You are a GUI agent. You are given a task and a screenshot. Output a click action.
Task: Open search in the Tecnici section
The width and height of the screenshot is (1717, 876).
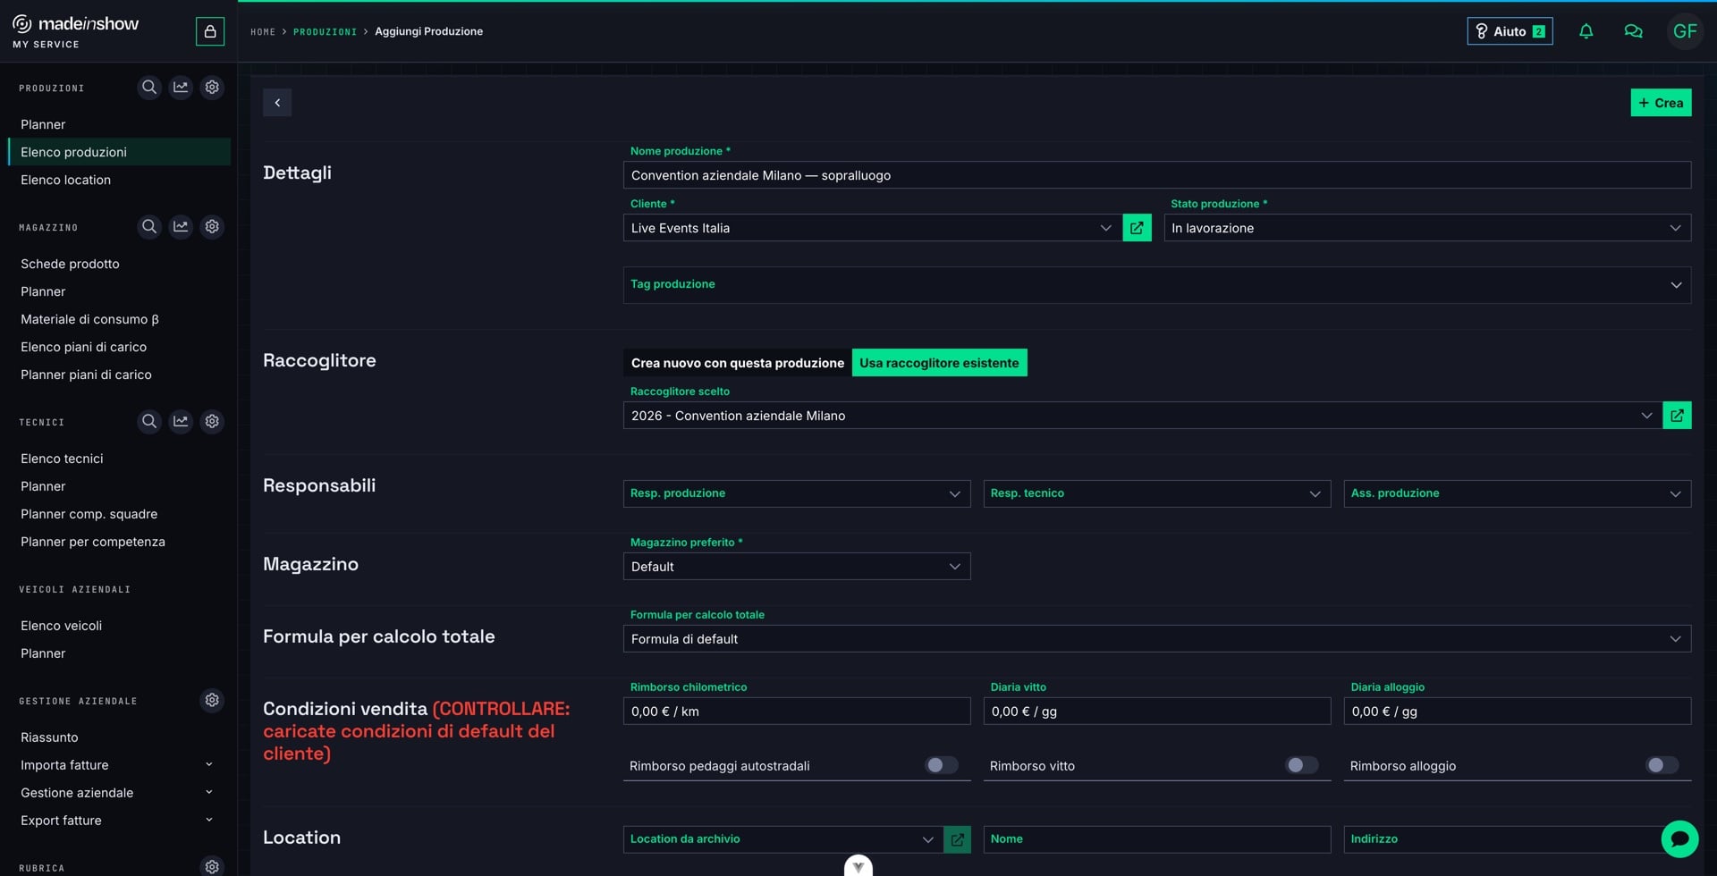coord(149,421)
